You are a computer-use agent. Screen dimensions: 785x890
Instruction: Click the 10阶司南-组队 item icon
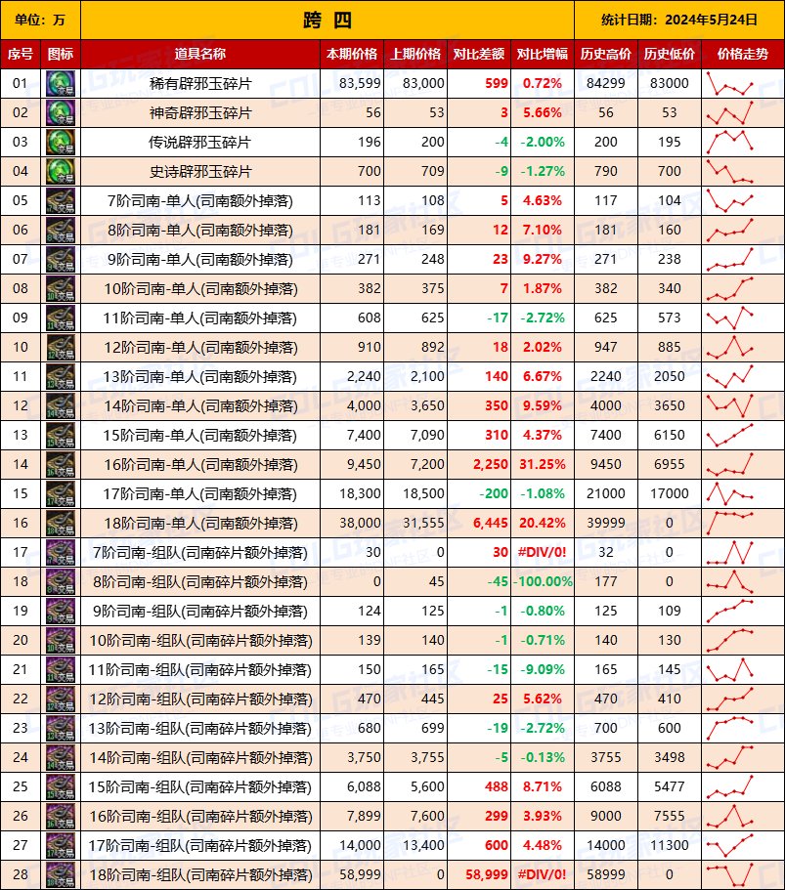pos(61,641)
